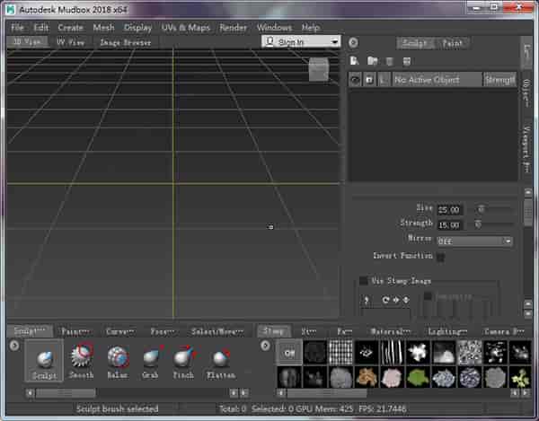Click the view cube in the viewport
The height and width of the screenshot is (421, 539).
point(318,68)
